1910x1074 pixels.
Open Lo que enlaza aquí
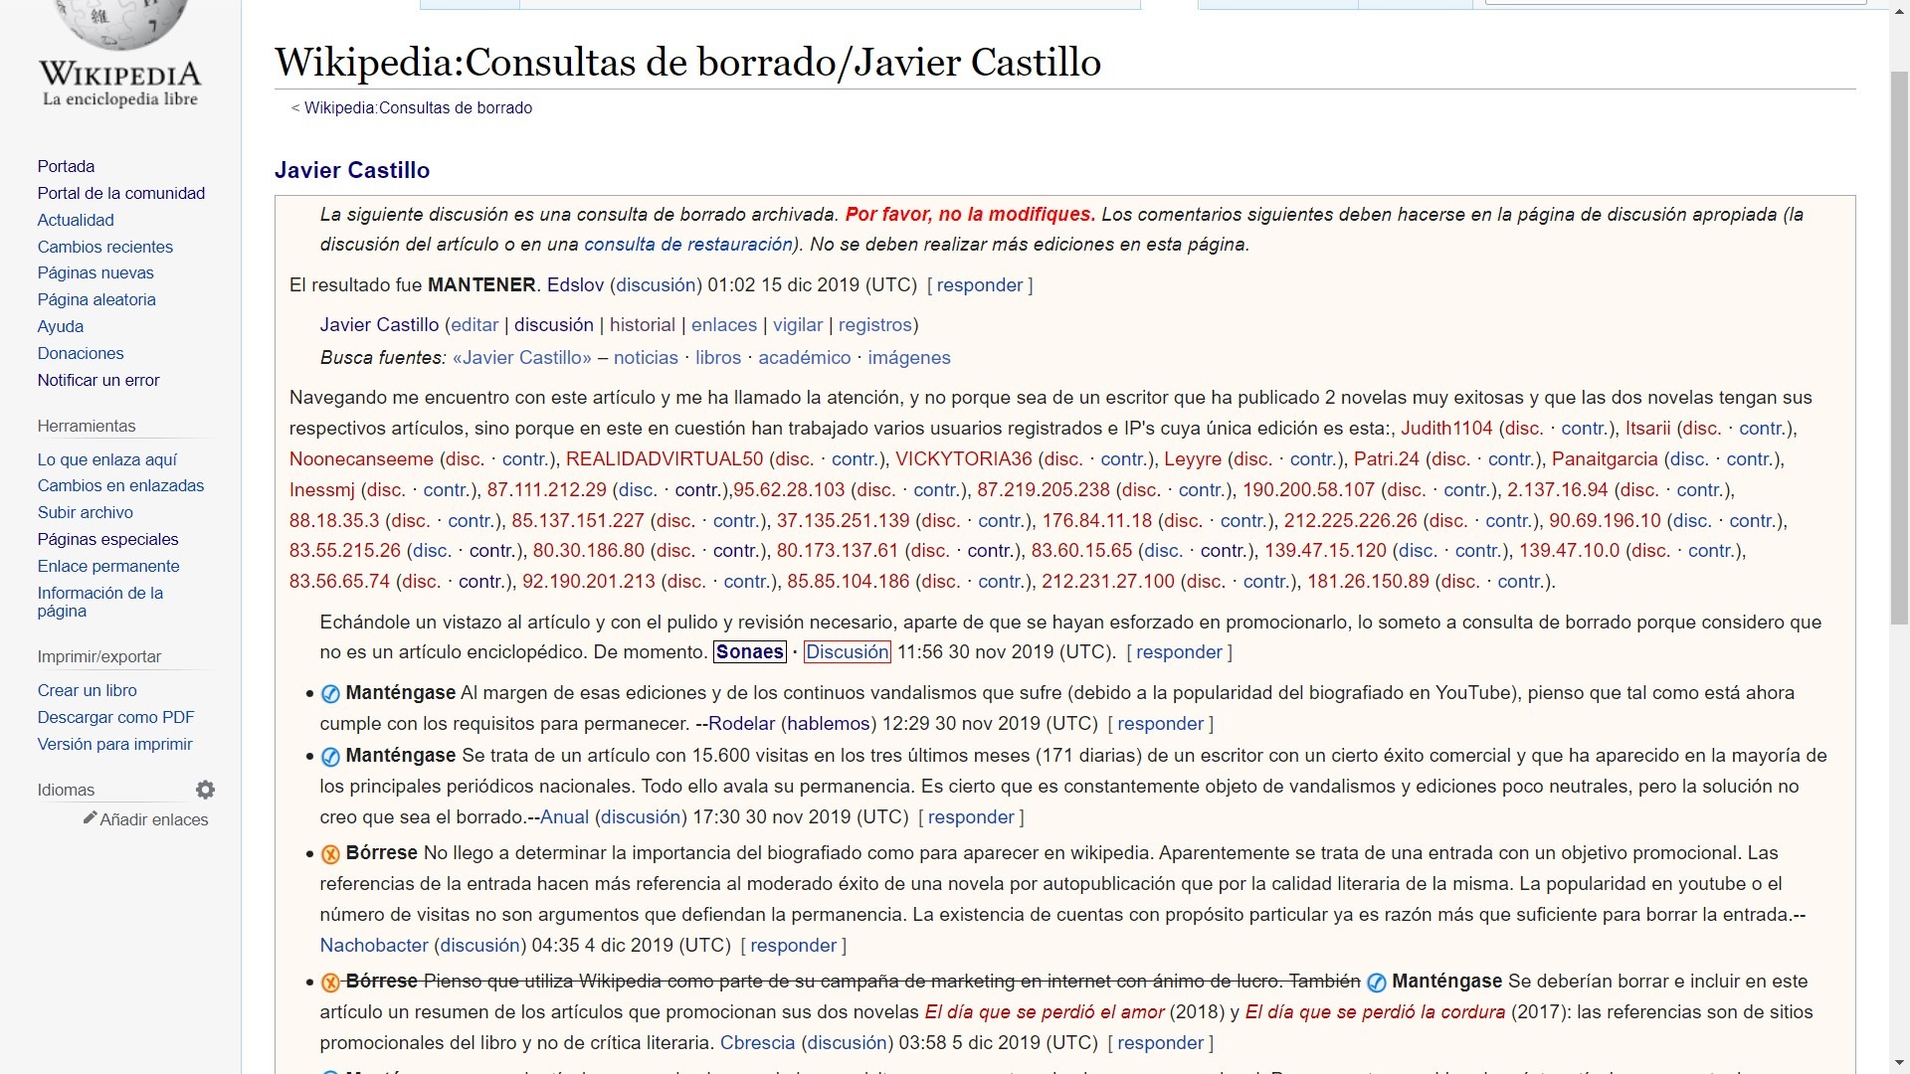click(107, 459)
